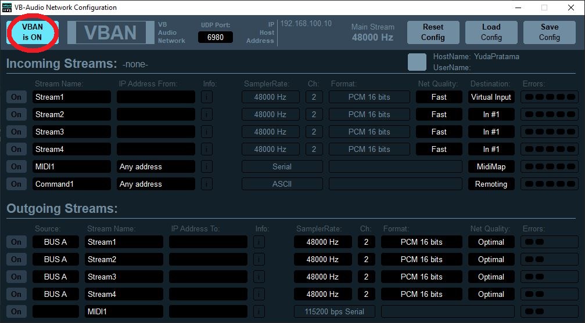The image size is (585, 323).
Task: Edit IP Address To for outgoing Stream1
Action: (x=208, y=242)
